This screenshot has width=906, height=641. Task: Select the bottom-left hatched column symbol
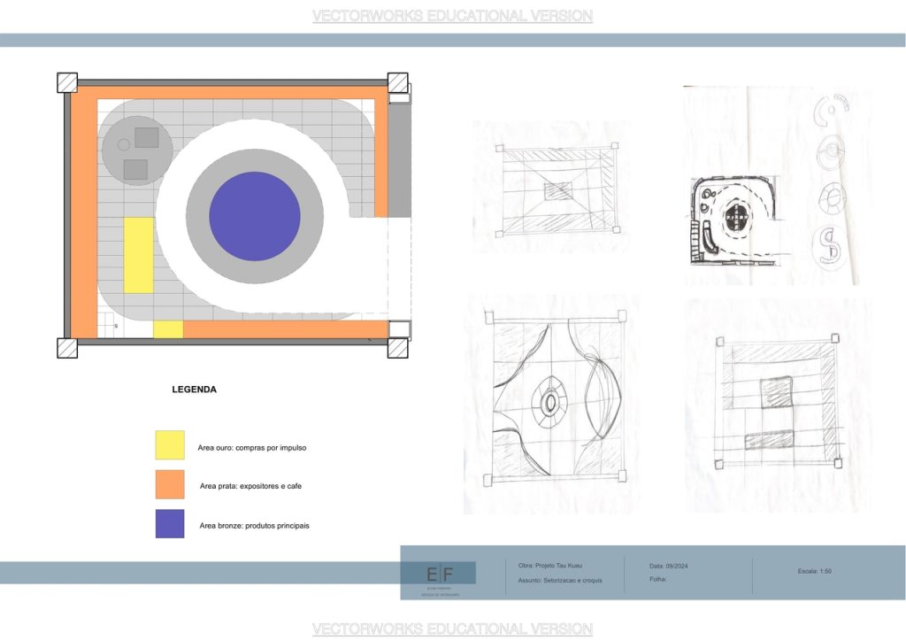[x=67, y=348]
